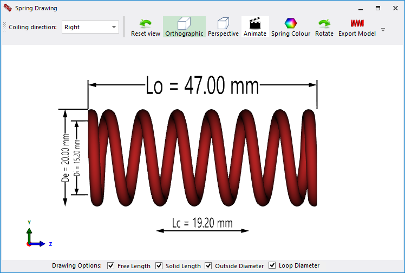Viewport: 405px width, 273px height.
Task: Switch to Orthographic cube view
Action: 184,27
